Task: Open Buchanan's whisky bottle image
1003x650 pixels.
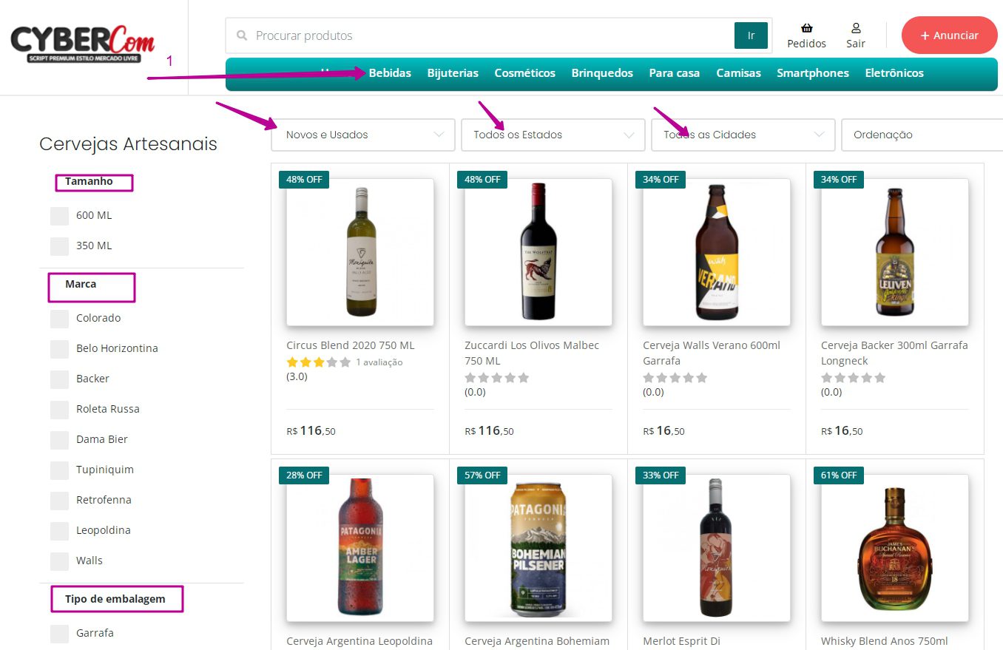Action: (x=895, y=548)
